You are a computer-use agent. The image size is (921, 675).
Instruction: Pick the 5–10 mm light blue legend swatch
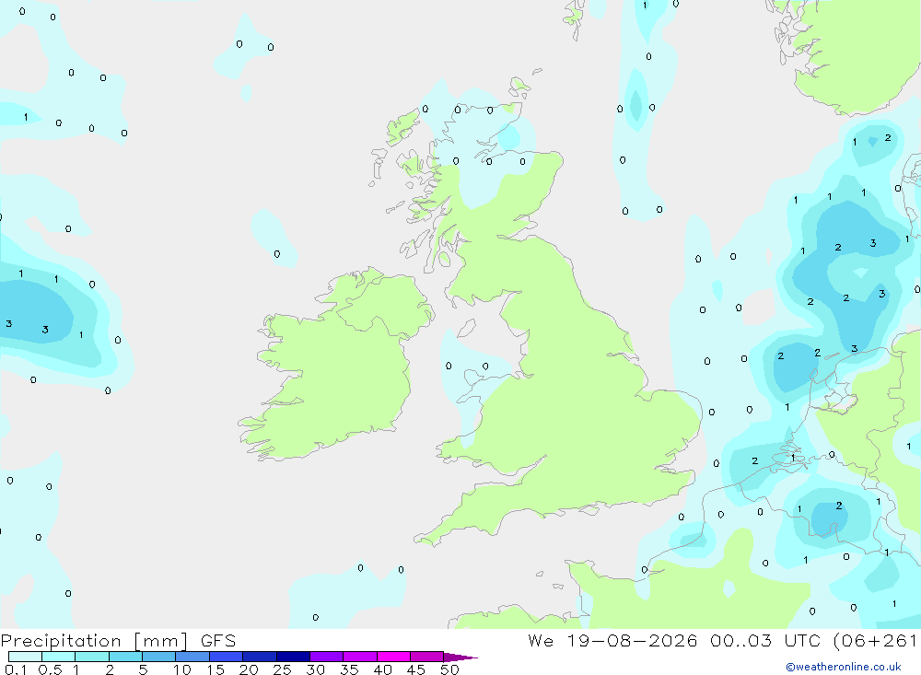pos(159,657)
